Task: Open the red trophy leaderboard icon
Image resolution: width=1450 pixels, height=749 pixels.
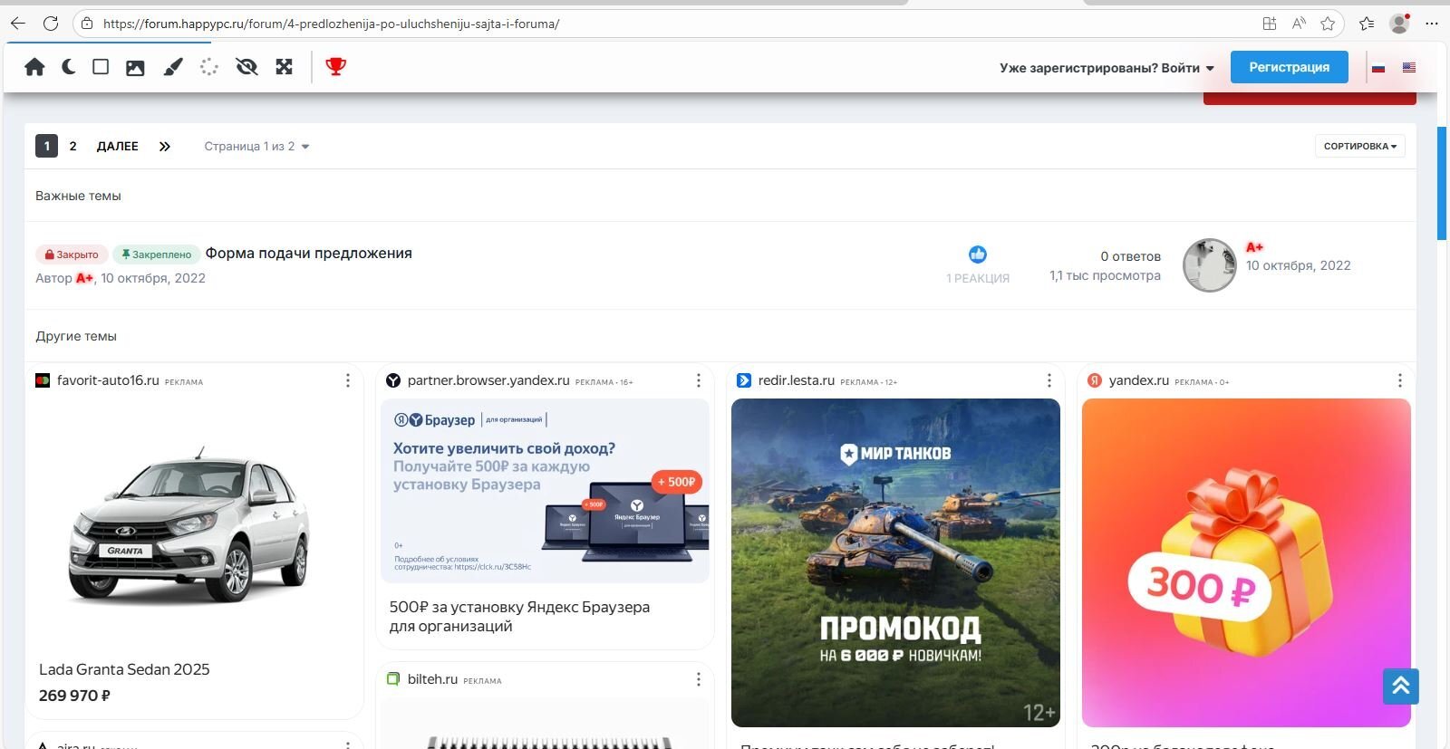Action: 335,66
